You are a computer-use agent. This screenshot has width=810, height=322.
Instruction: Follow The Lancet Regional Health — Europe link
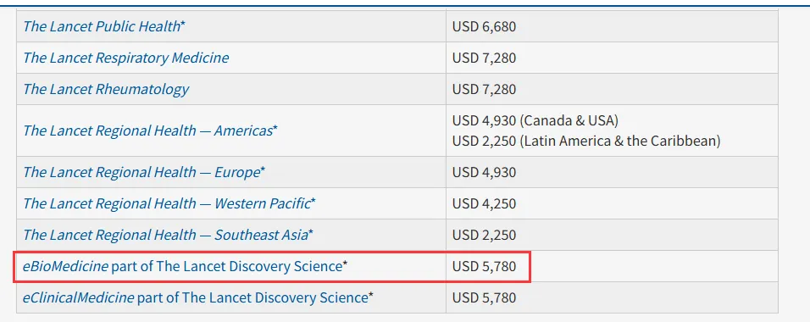point(141,172)
